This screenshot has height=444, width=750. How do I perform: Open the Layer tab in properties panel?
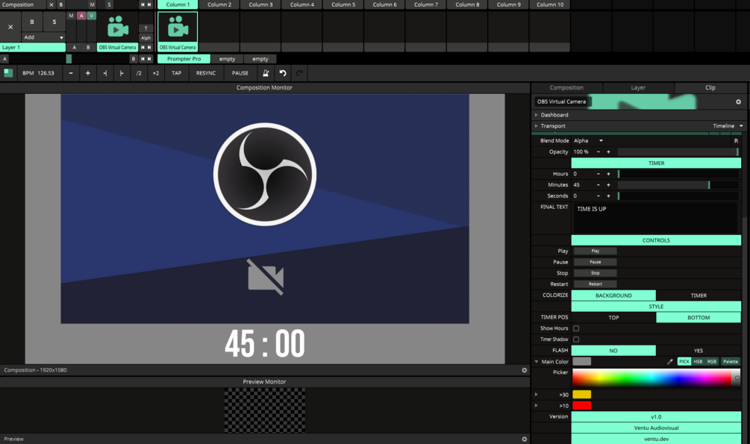(x=638, y=87)
